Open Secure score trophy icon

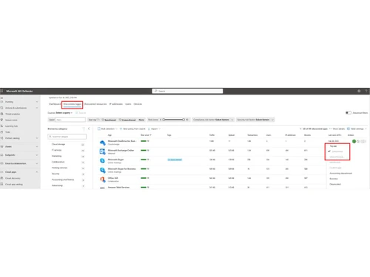coord(1,120)
